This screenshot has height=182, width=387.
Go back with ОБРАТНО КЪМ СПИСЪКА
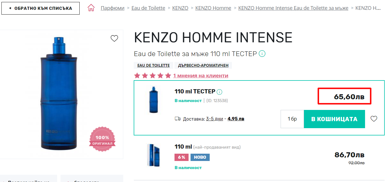(x=41, y=8)
